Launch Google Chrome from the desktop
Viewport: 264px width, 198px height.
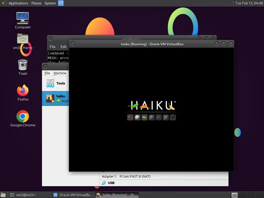pos(23,119)
